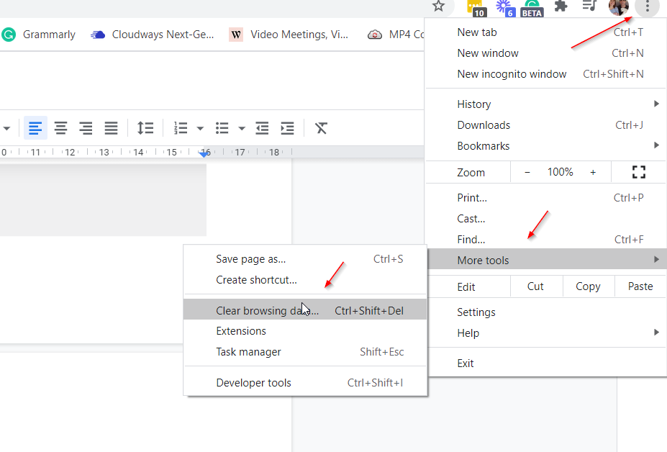Clear formatting with the Tx icon
This screenshot has width=667, height=452.
(x=321, y=127)
